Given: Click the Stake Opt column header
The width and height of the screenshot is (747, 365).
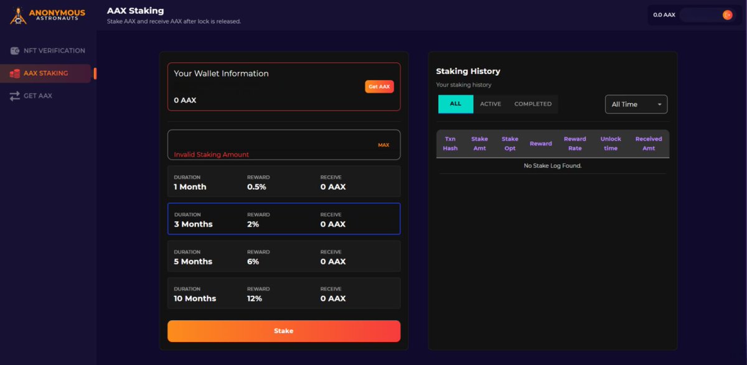Looking at the screenshot, I should pos(510,144).
